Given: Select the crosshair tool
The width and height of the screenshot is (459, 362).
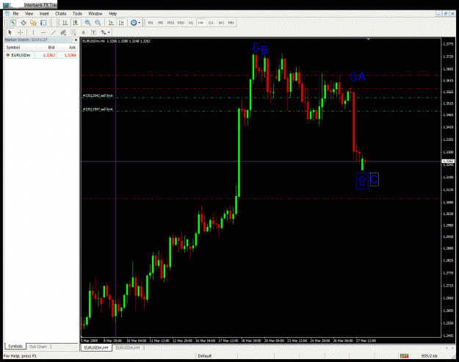Looking at the screenshot, I should tap(21, 32).
